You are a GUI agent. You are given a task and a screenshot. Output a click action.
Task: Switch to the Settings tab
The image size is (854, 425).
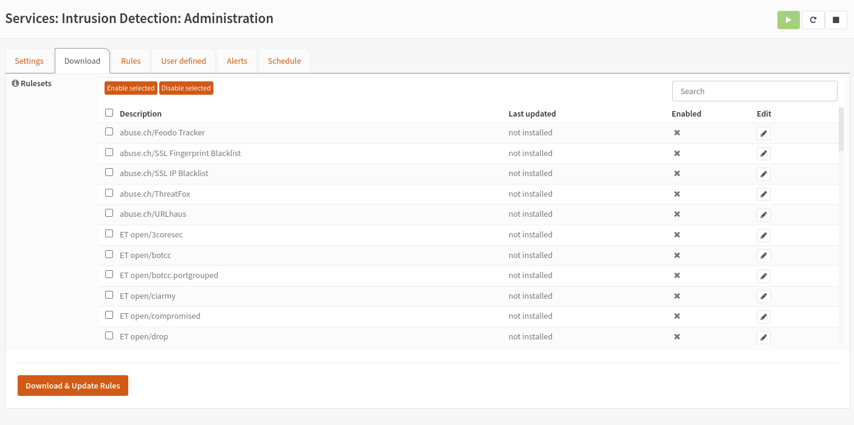(x=29, y=61)
